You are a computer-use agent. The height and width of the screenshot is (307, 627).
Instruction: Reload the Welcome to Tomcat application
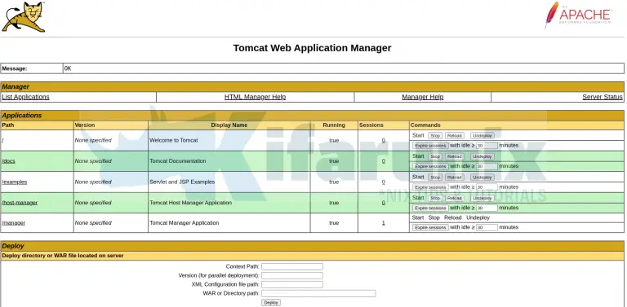(454, 136)
